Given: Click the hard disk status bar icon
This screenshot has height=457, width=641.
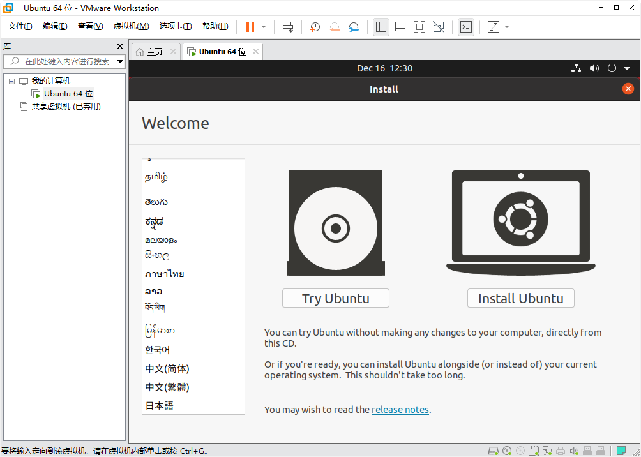Looking at the screenshot, I should point(494,451).
